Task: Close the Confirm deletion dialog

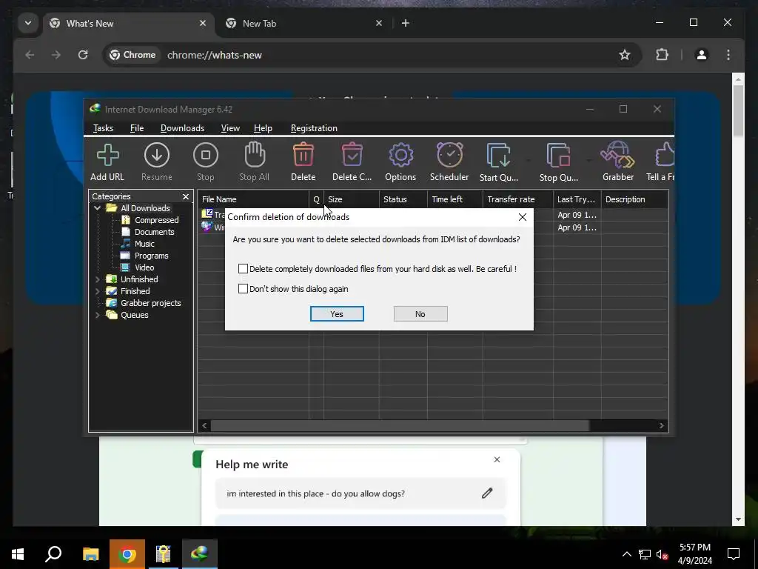Action: point(523,217)
